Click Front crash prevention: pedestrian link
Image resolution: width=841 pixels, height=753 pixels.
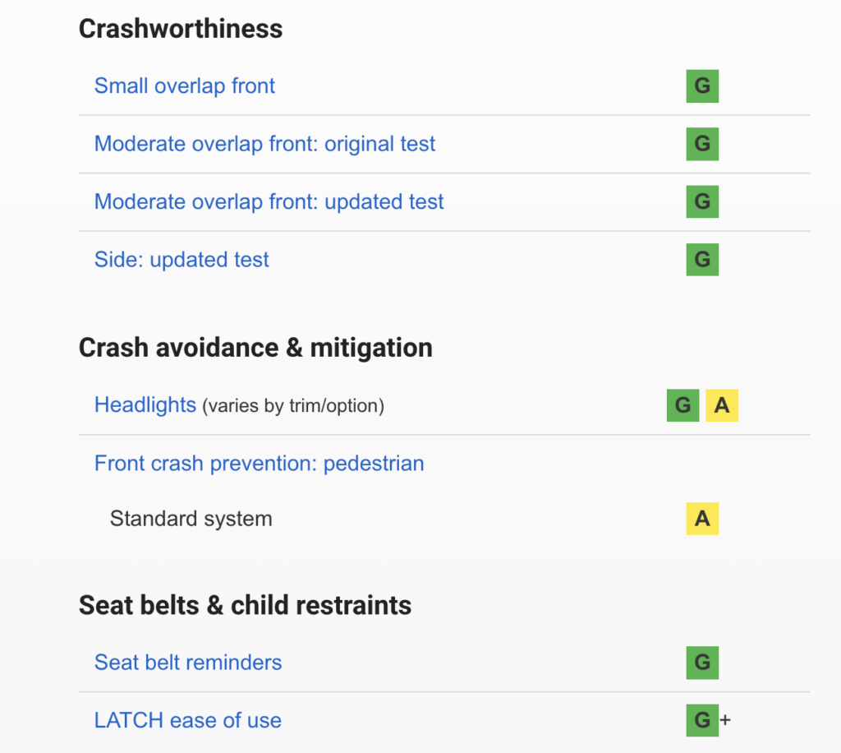[259, 464]
